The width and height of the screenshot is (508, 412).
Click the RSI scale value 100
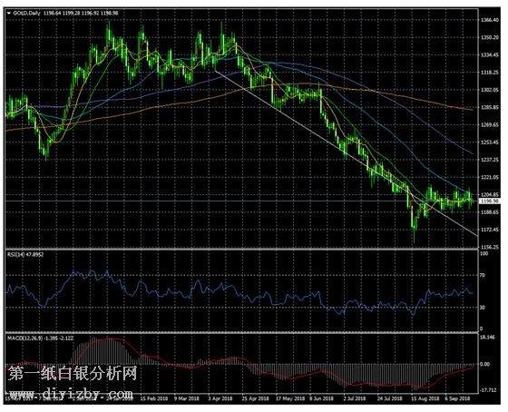click(x=484, y=254)
